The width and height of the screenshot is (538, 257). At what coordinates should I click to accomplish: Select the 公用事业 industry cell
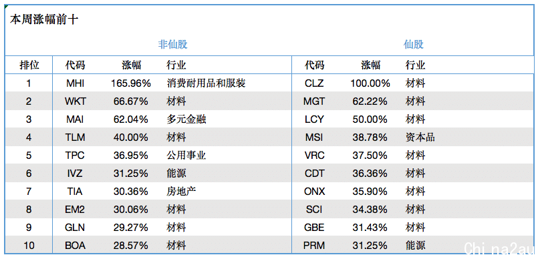click(186, 156)
